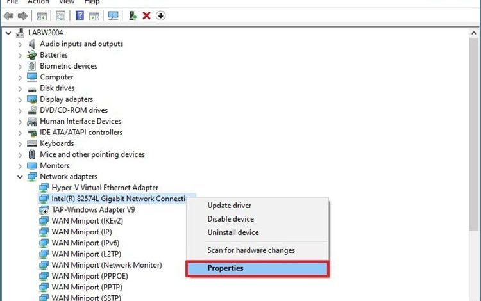Click the Forward arrow toolbar icon
The image size is (481, 301).
[22, 15]
